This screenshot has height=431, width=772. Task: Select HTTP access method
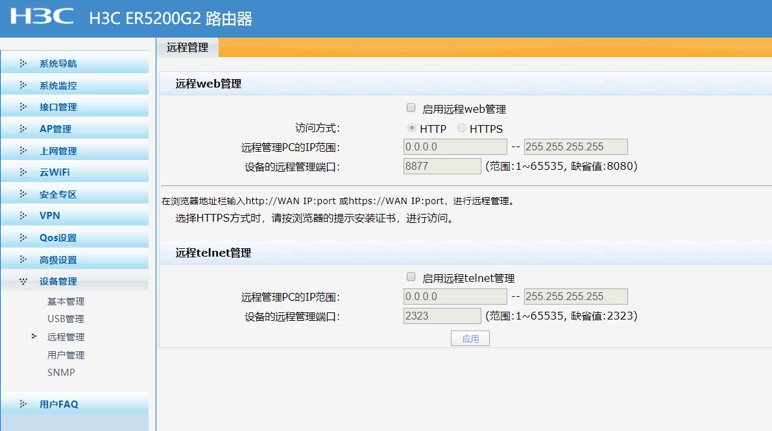(411, 128)
